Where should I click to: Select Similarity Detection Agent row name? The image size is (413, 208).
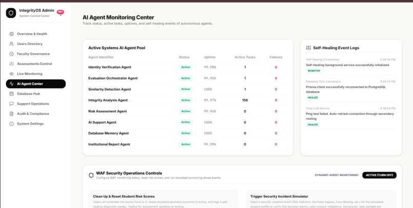pyautogui.click(x=110, y=89)
